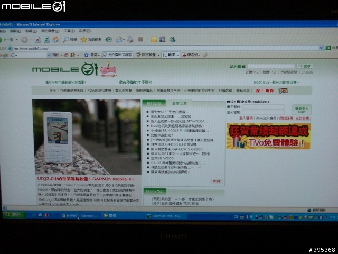Click the Stop (red X) toolbar icon
The width and height of the screenshot is (338, 254).
click(x=37, y=40)
